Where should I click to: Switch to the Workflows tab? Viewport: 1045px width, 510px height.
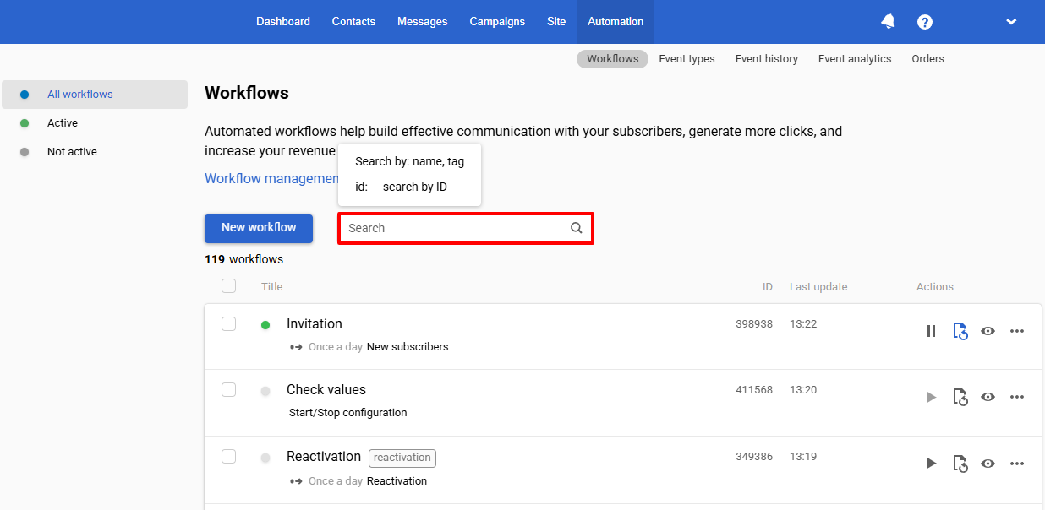[613, 59]
